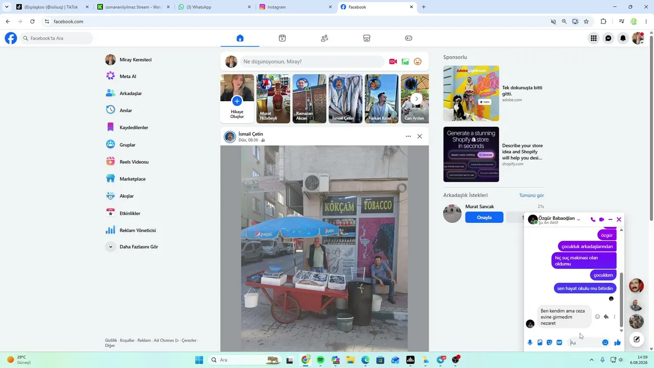Click Tümünü gör for friend requests
Screen dimensions: 654x368
pos(531,195)
